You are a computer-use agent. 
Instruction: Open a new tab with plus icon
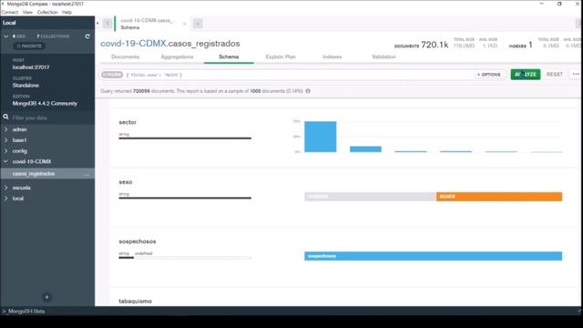pyautogui.click(x=198, y=24)
